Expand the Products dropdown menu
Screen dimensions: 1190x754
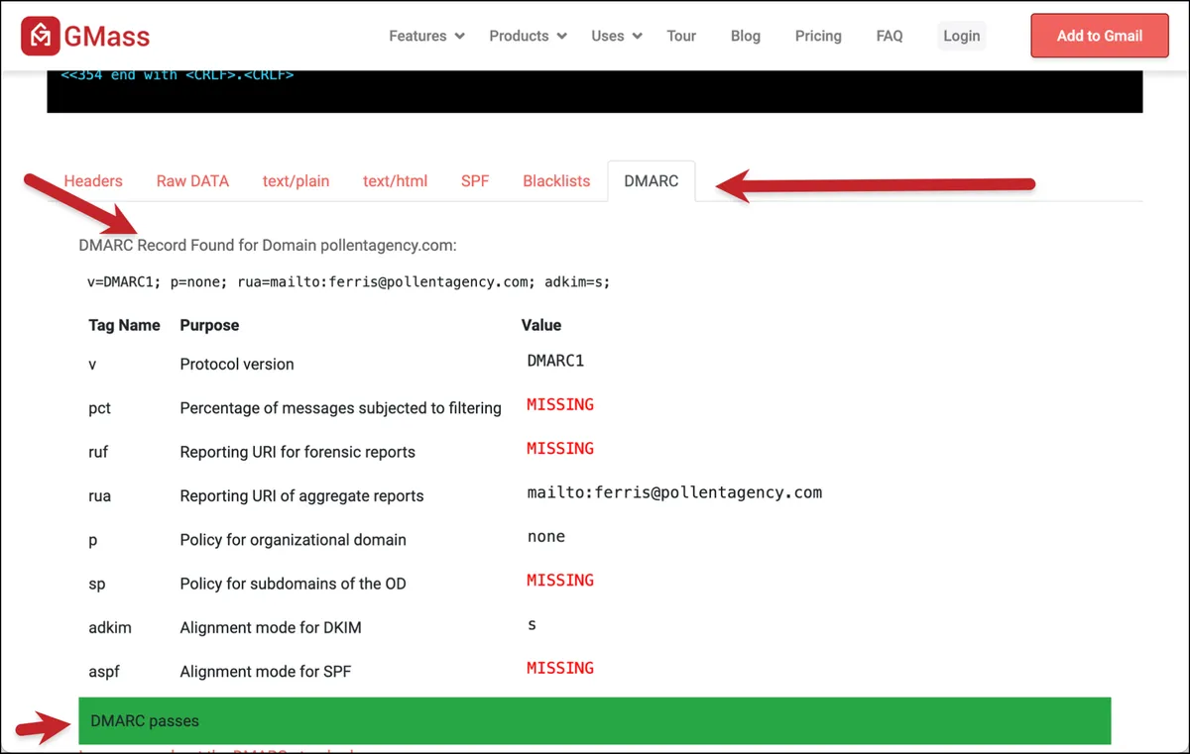[528, 36]
